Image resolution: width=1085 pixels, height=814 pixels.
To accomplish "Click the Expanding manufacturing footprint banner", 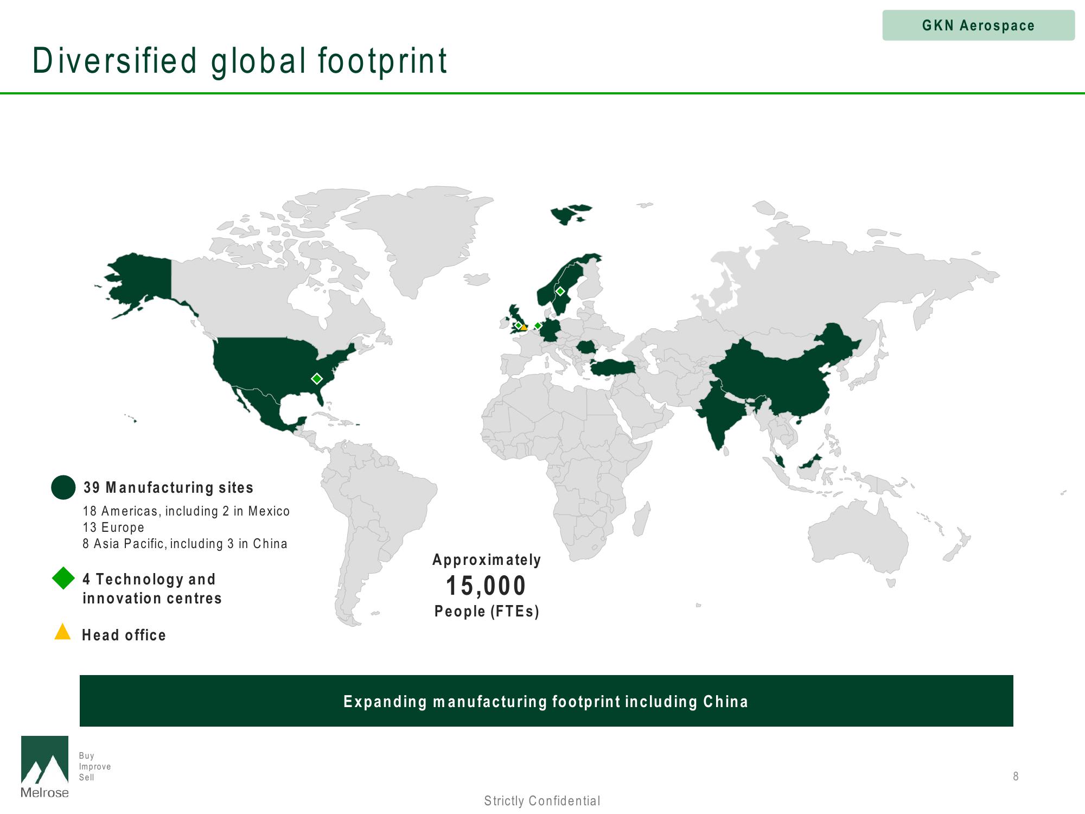I will tap(546, 701).
